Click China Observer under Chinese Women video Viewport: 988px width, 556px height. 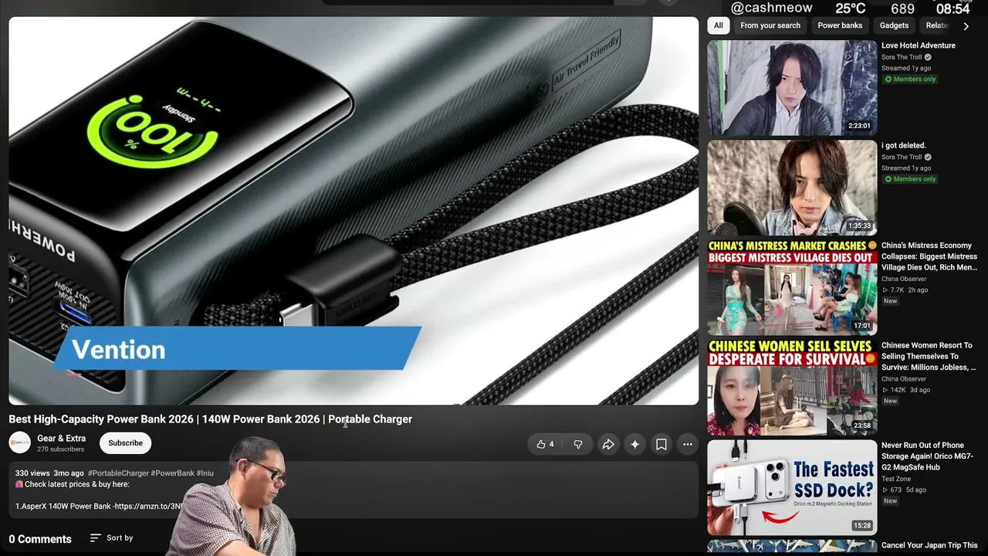pyautogui.click(x=904, y=379)
